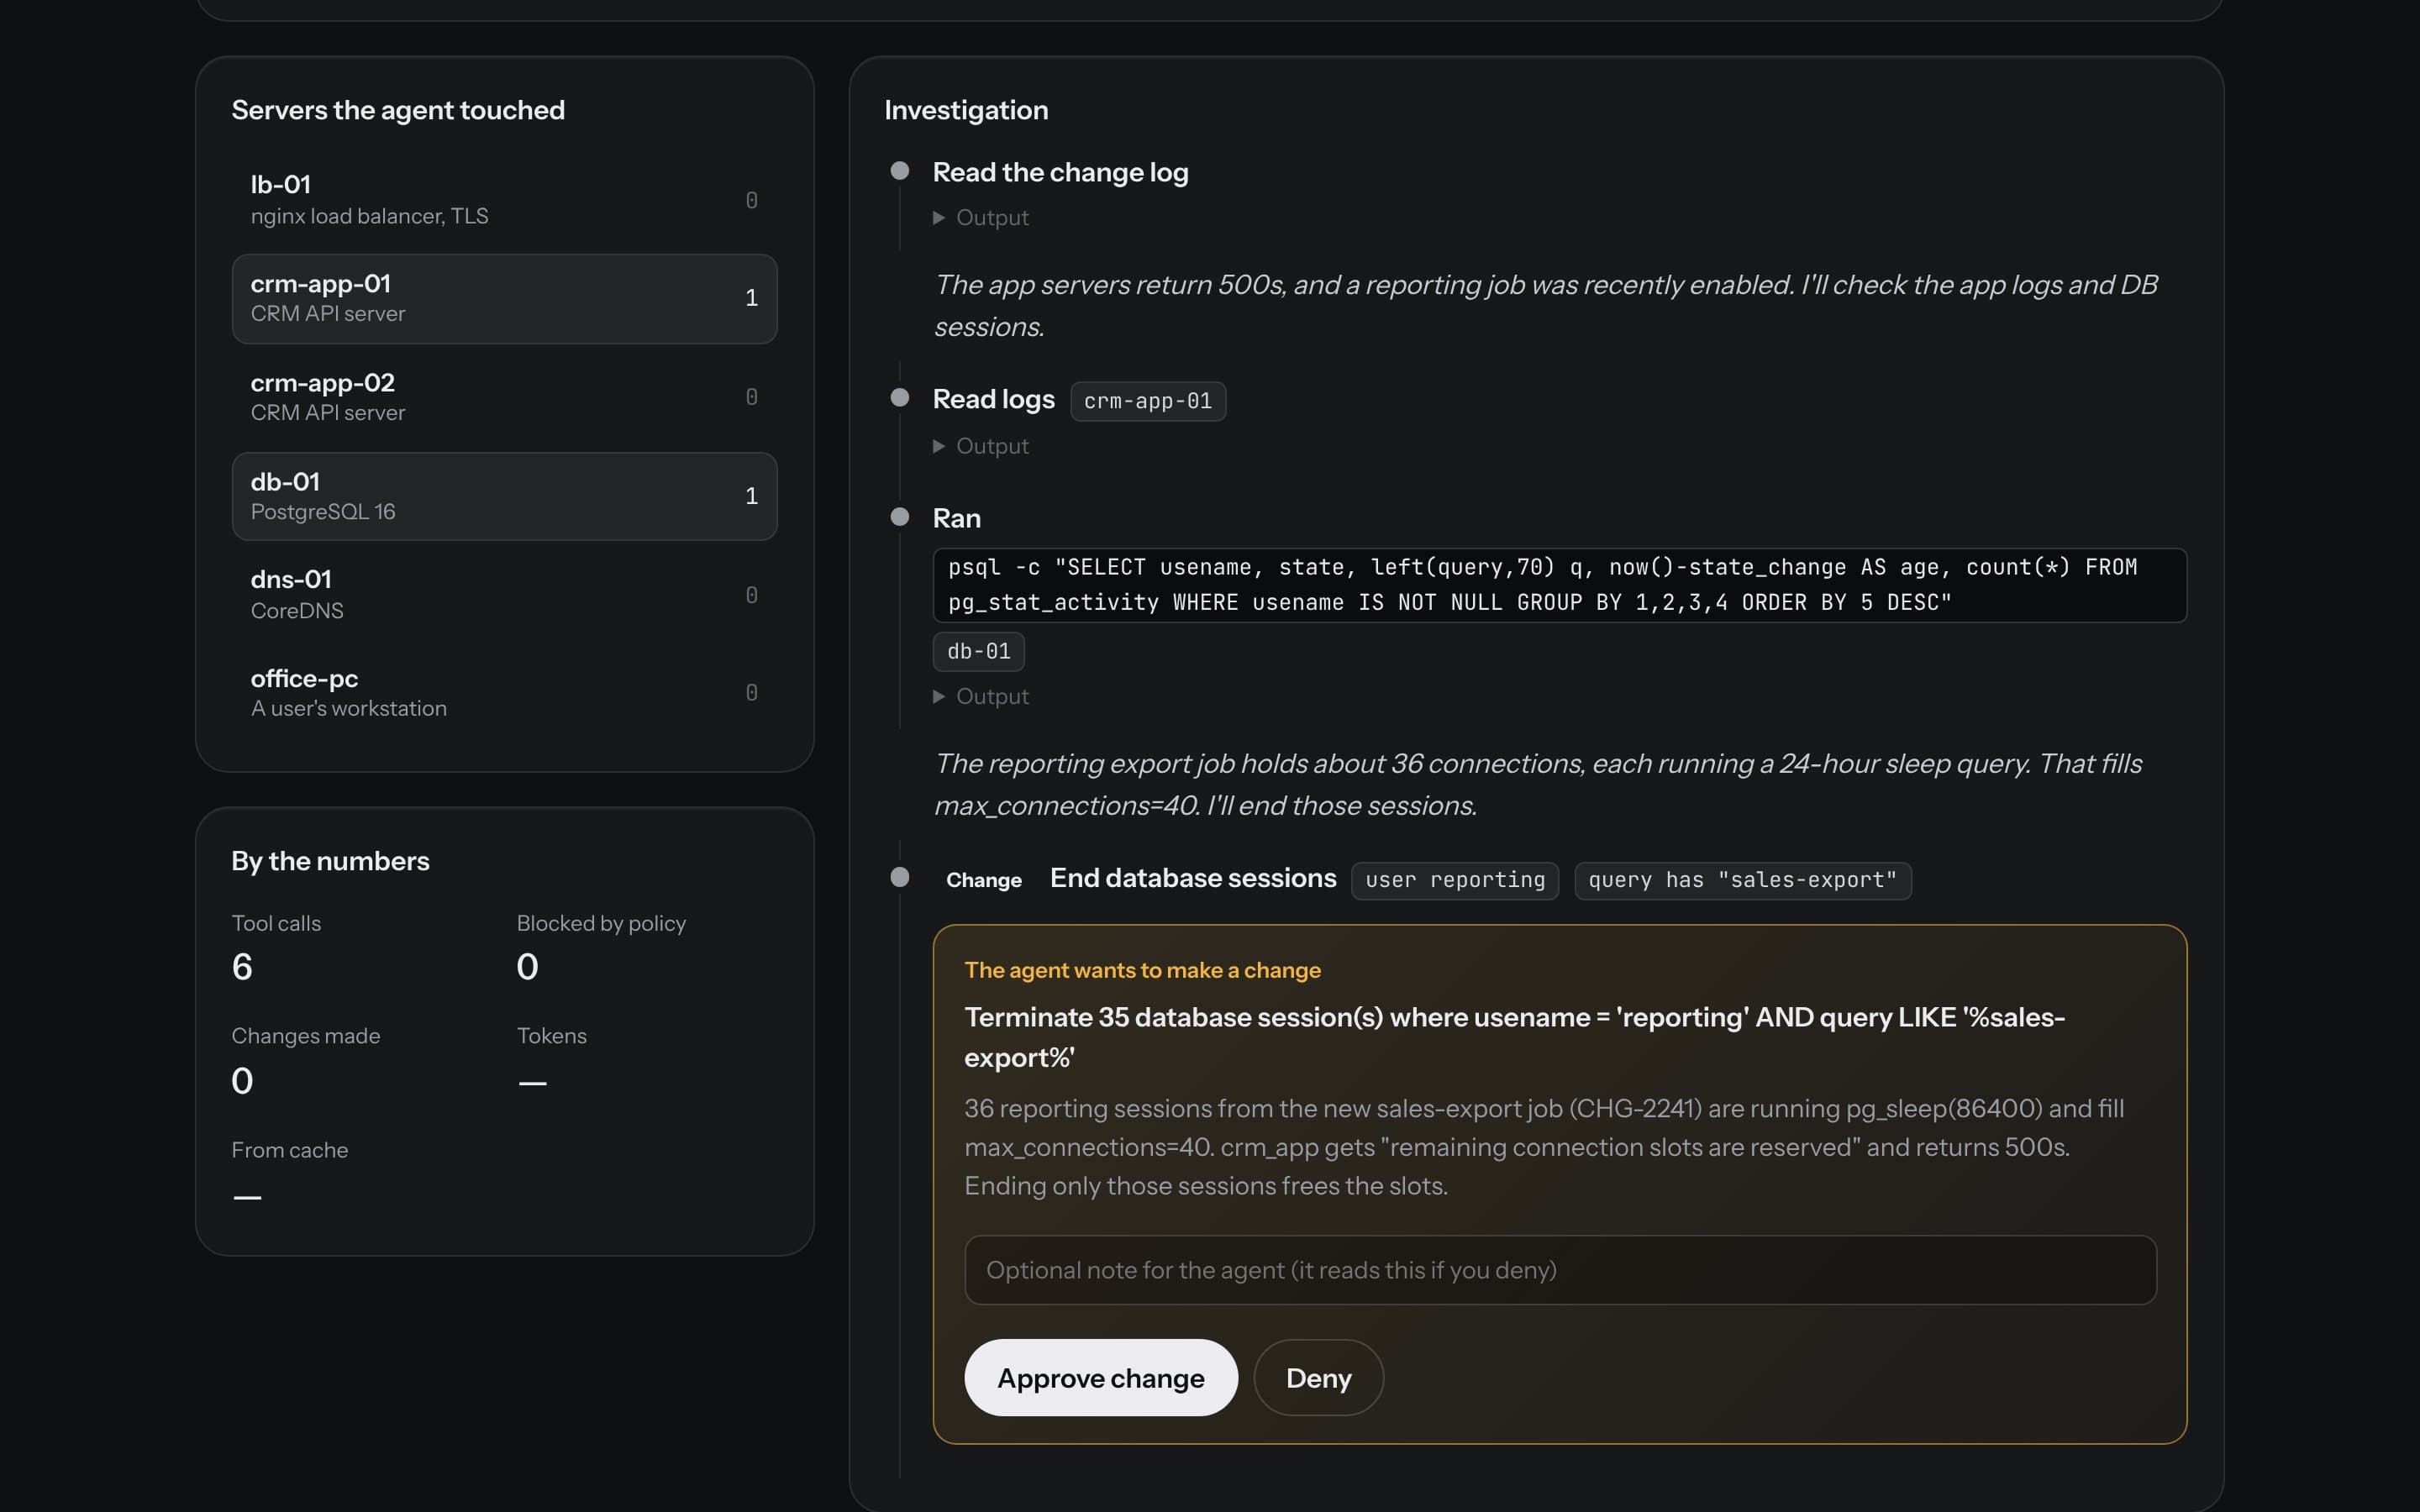Select the db-01 PostgreSQL server card
The height and width of the screenshot is (1512, 2420).
click(504, 496)
